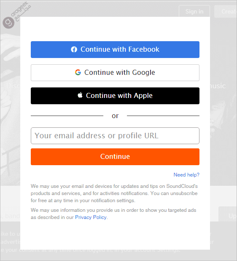Click the partially visible Create account button
Viewport: 237px width, 261px height.
pos(226,11)
